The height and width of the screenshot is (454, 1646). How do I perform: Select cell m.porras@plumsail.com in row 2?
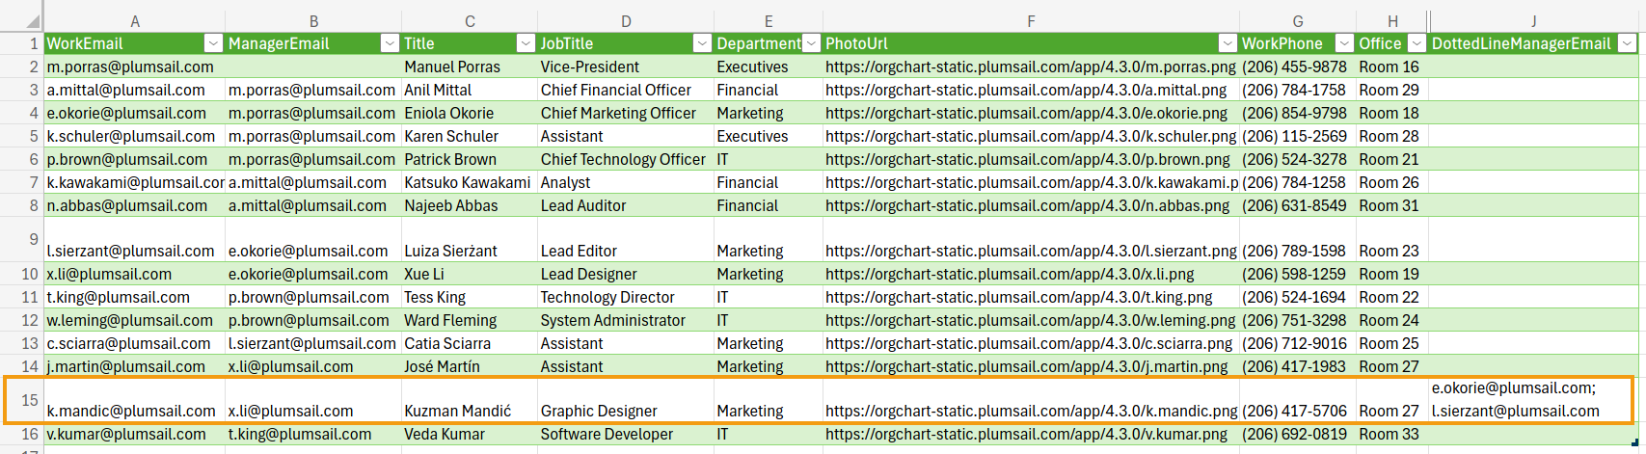click(x=134, y=67)
